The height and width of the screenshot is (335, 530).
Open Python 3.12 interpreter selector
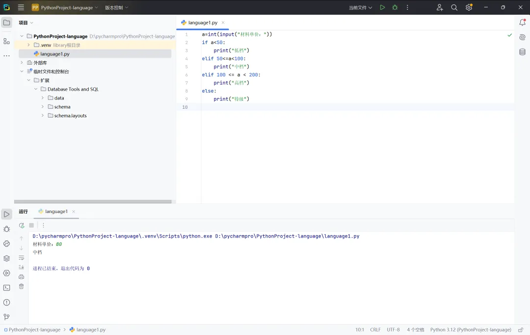(471, 330)
